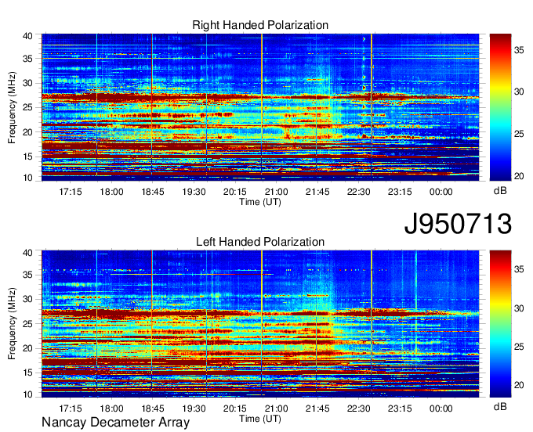Select the "35" value on lower color bar
Screen dimensions: 533x432
pos(519,269)
